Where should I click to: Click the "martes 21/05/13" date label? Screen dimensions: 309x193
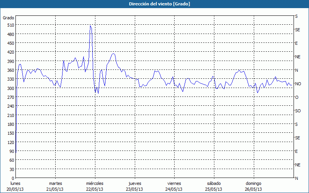[x=55, y=186]
